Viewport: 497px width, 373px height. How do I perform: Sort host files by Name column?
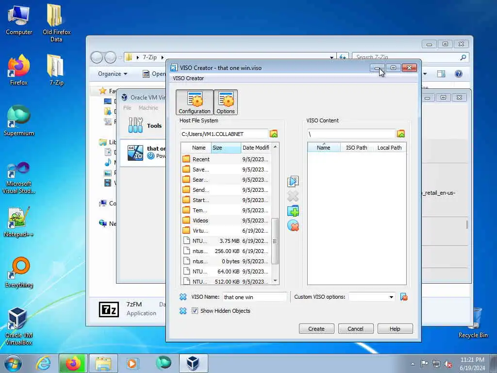[x=196, y=148]
